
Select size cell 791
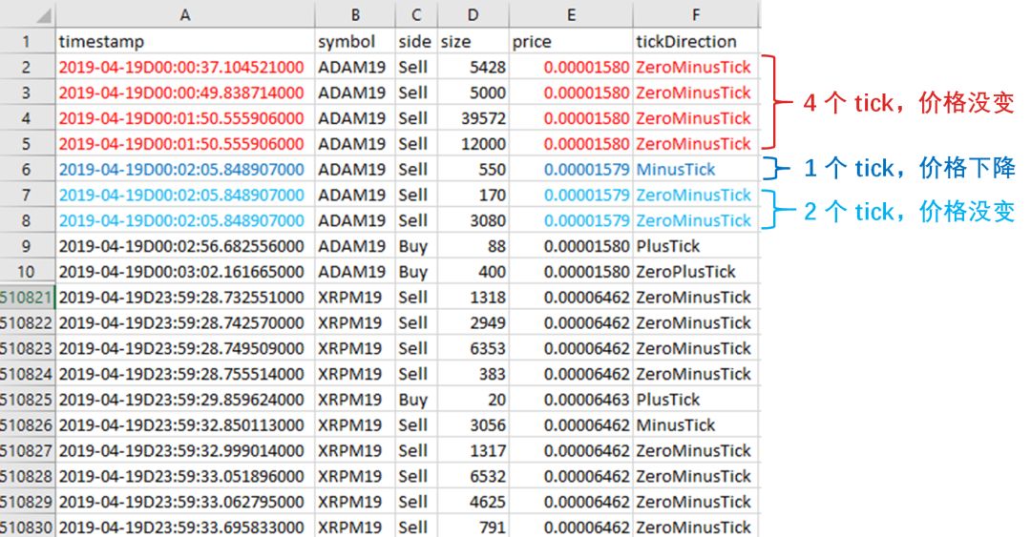coord(473,527)
